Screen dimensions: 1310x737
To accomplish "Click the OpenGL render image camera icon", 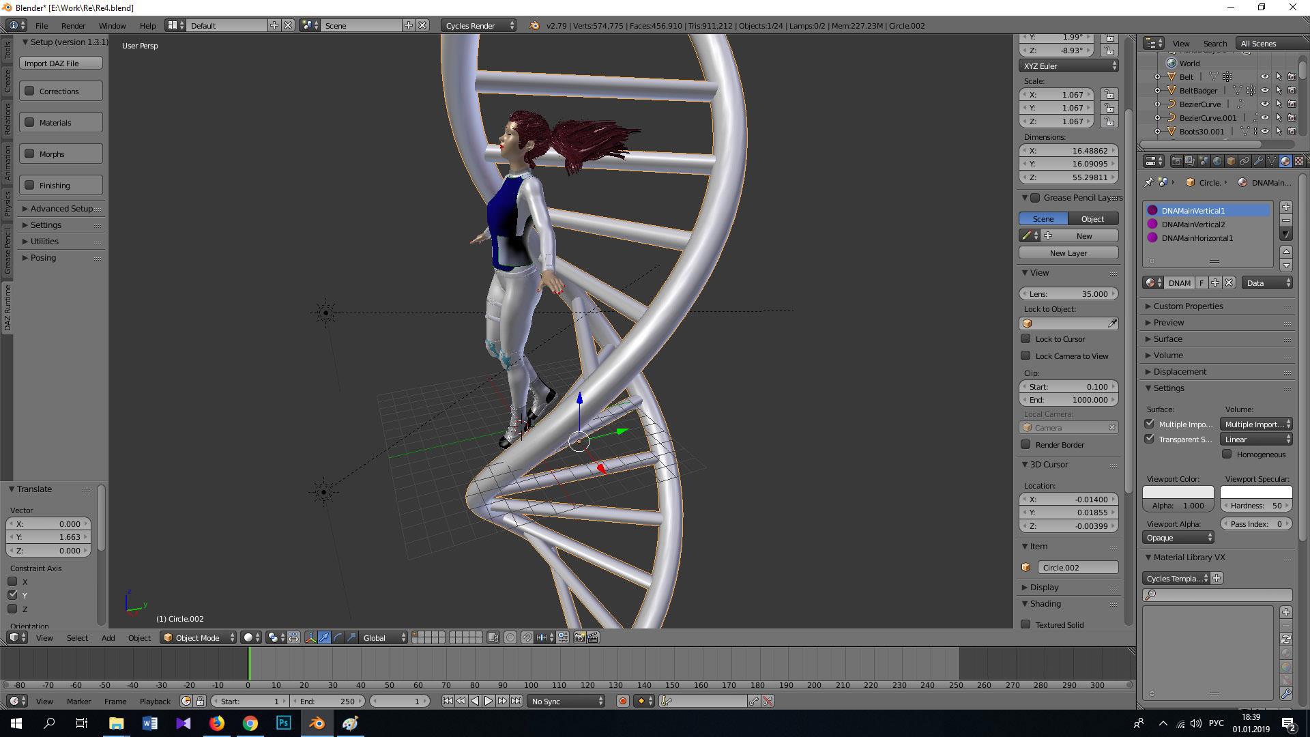I will coord(579,637).
